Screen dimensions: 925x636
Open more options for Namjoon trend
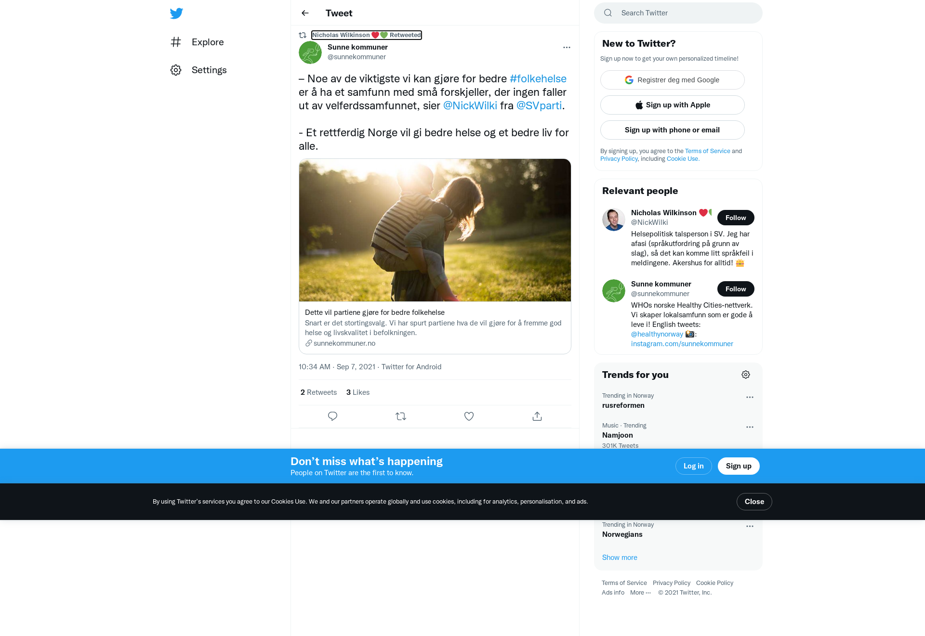750,427
